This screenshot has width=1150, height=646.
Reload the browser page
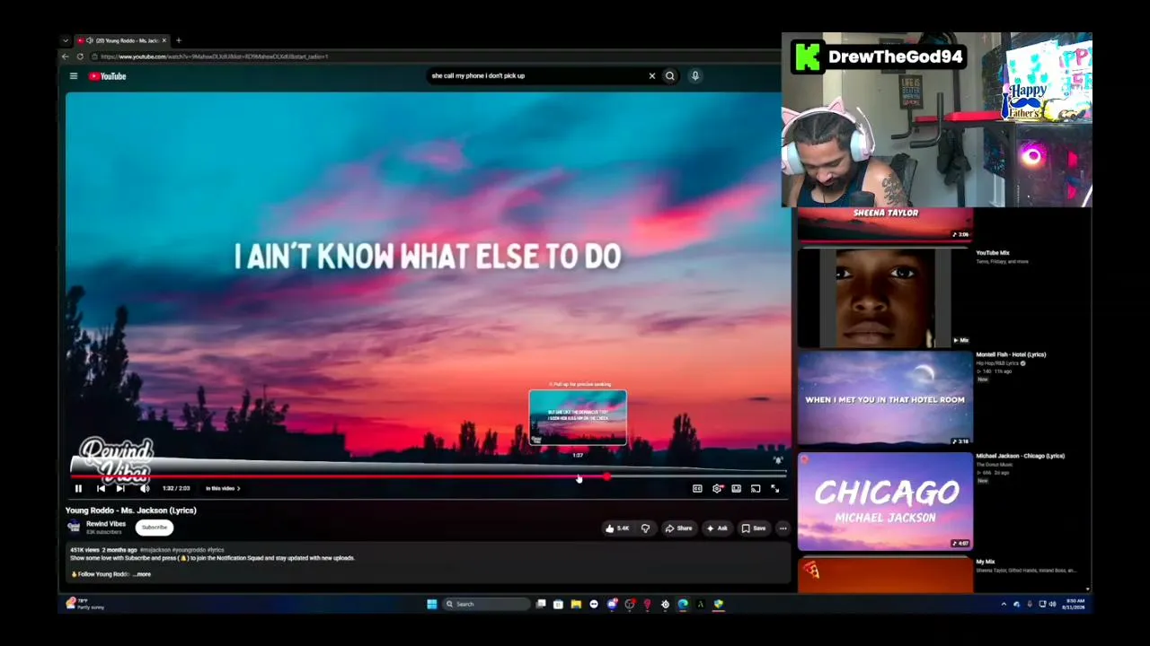(80, 57)
